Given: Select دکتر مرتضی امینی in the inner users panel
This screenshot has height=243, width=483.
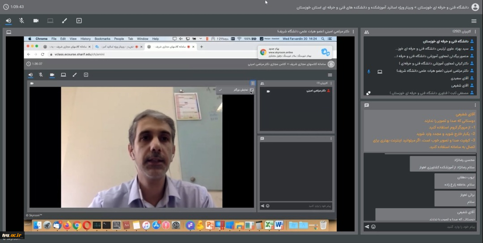Looking at the screenshot, I should (x=316, y=91).
